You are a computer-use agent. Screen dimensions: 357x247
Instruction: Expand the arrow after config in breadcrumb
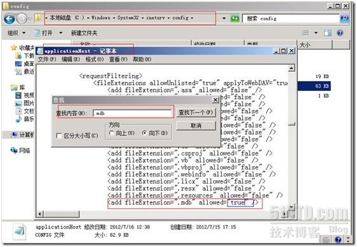pos(192,18)
